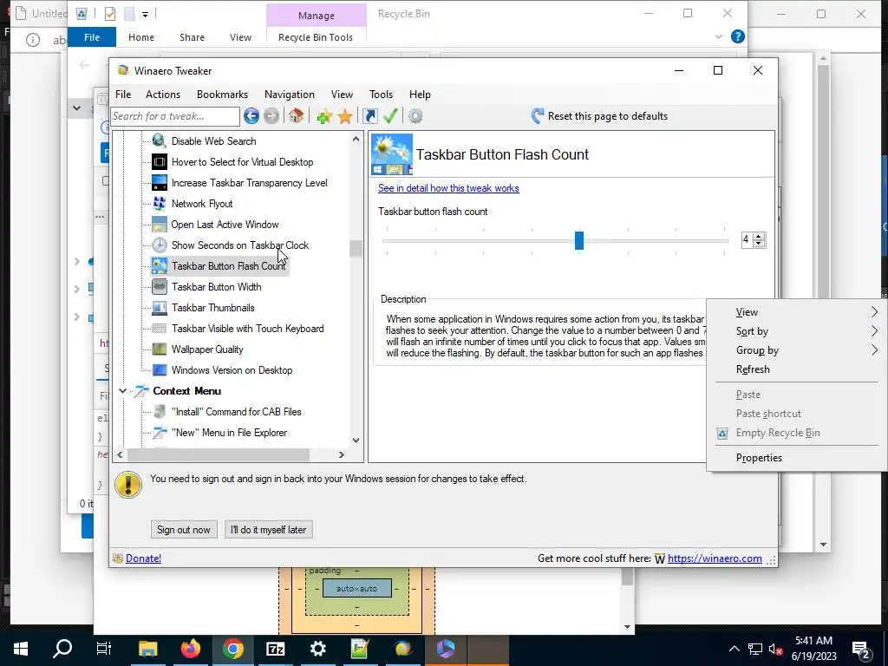Open Task View on the taskbar

click(104, 649)
